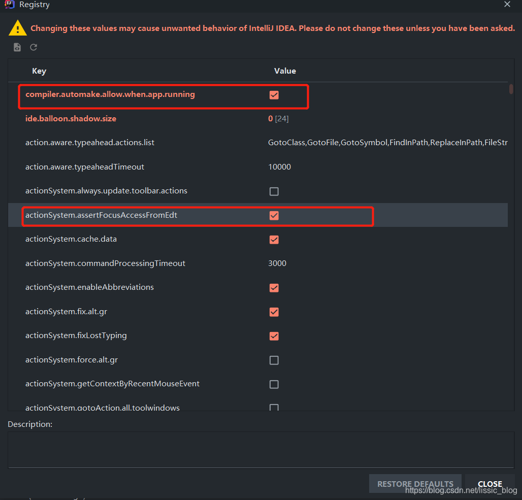The image size is (522, 500).
Task: Enable actionSystem.force.alt.gr checkbox
Action: [x=274, y=360]
